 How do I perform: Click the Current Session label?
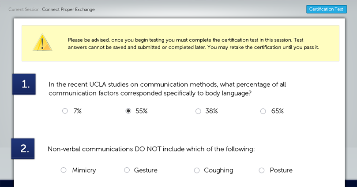pos(24,10)
